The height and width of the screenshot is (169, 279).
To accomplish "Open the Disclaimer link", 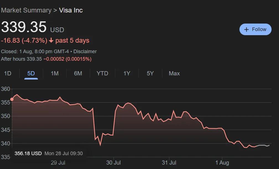I will (x=85, y=52).
